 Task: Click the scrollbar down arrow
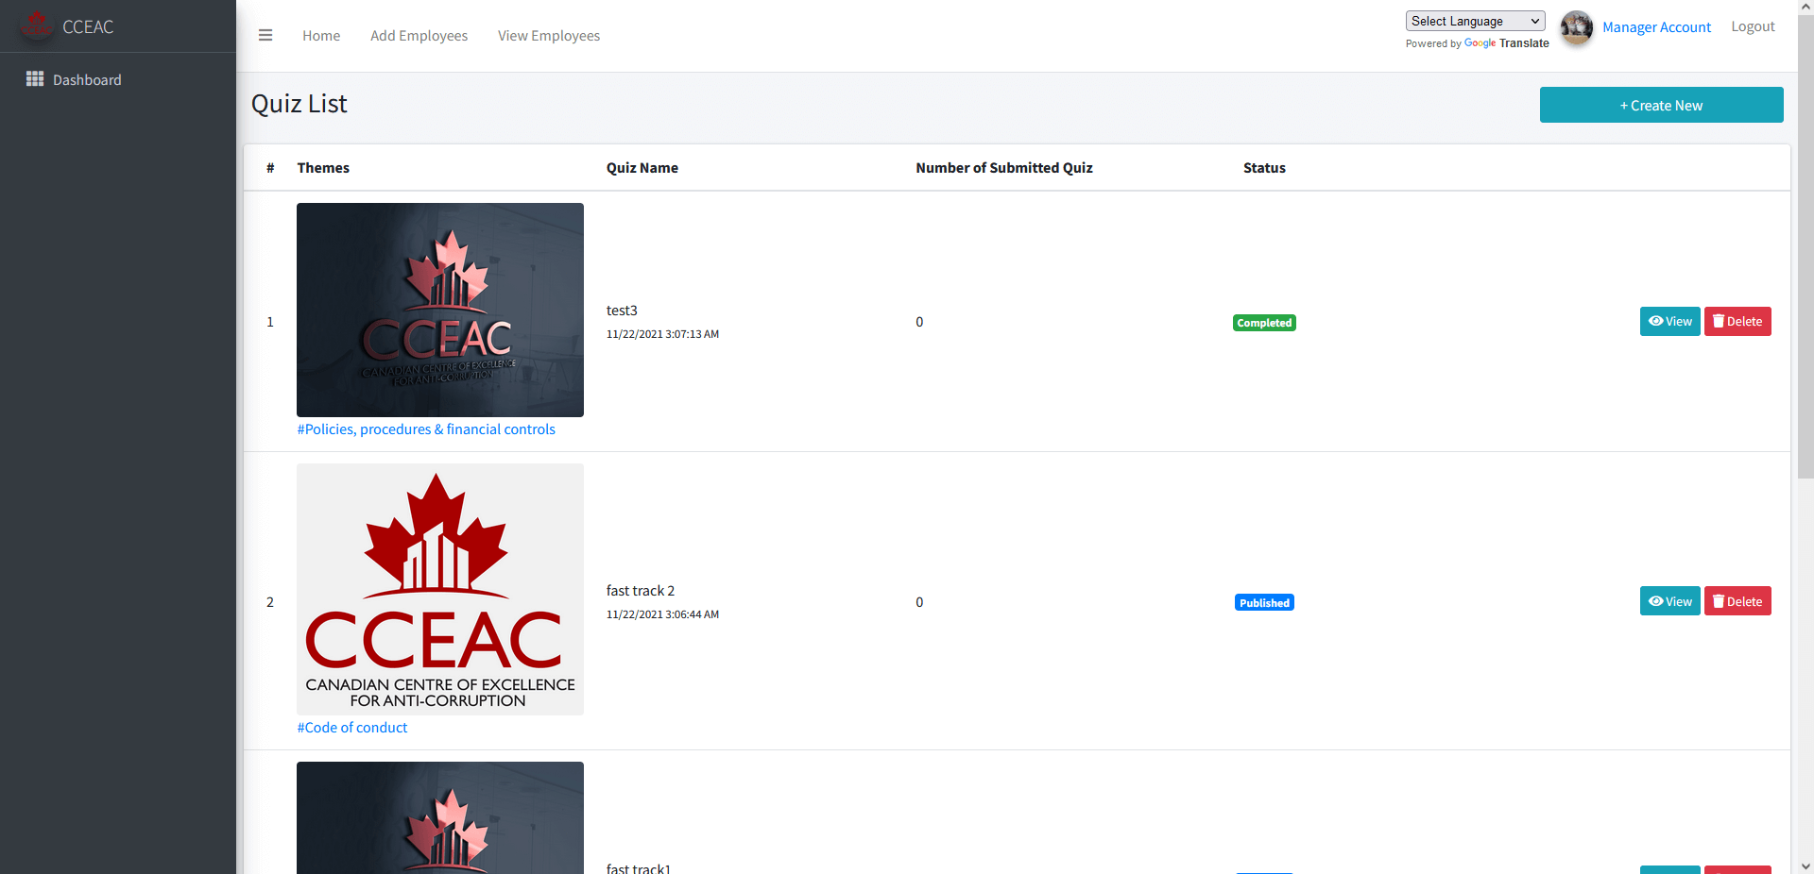click(x=1805, y=866)
